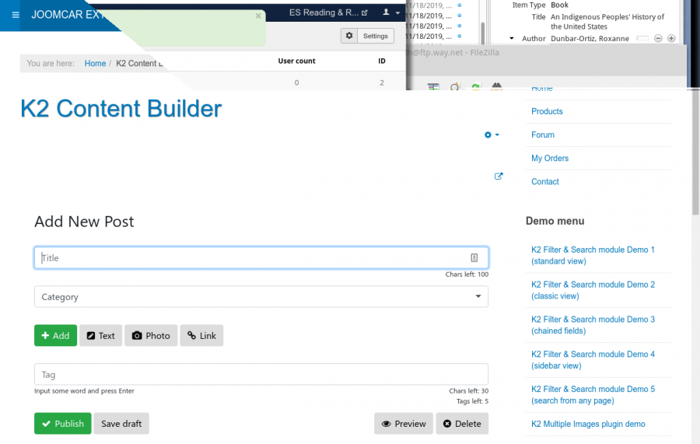Open K2 Multiple Images plugin demo link
The height and width of the screenshot is (444, 700).
pyautogui.click(x=588, y=424)
